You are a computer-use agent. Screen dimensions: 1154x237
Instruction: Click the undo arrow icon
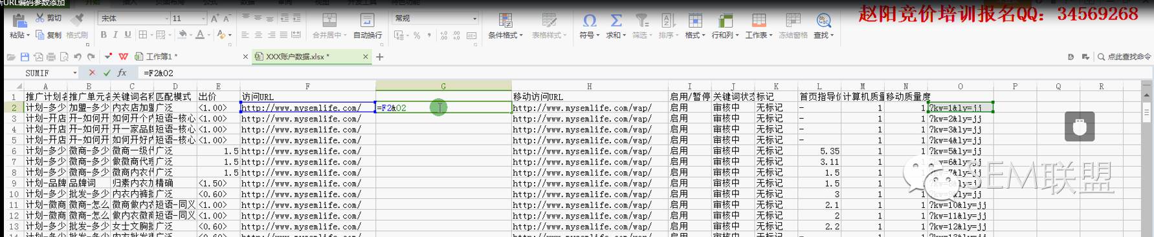pyautogui.click(x=78, y=57)
